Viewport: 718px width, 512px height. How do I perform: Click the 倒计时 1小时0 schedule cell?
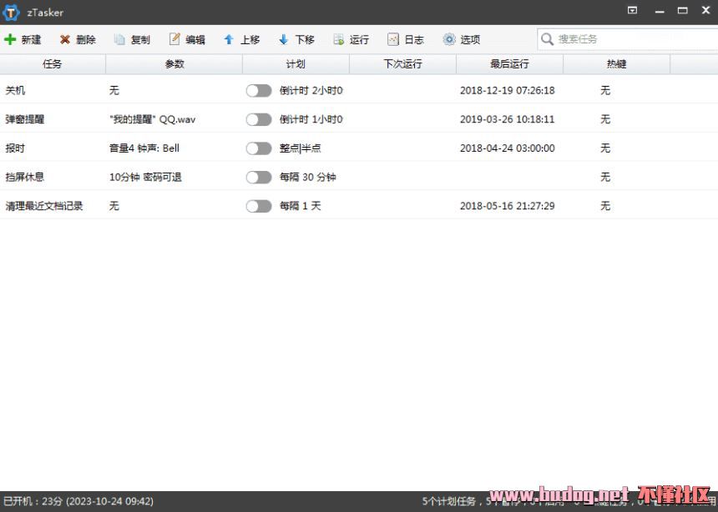click(311, 119)
